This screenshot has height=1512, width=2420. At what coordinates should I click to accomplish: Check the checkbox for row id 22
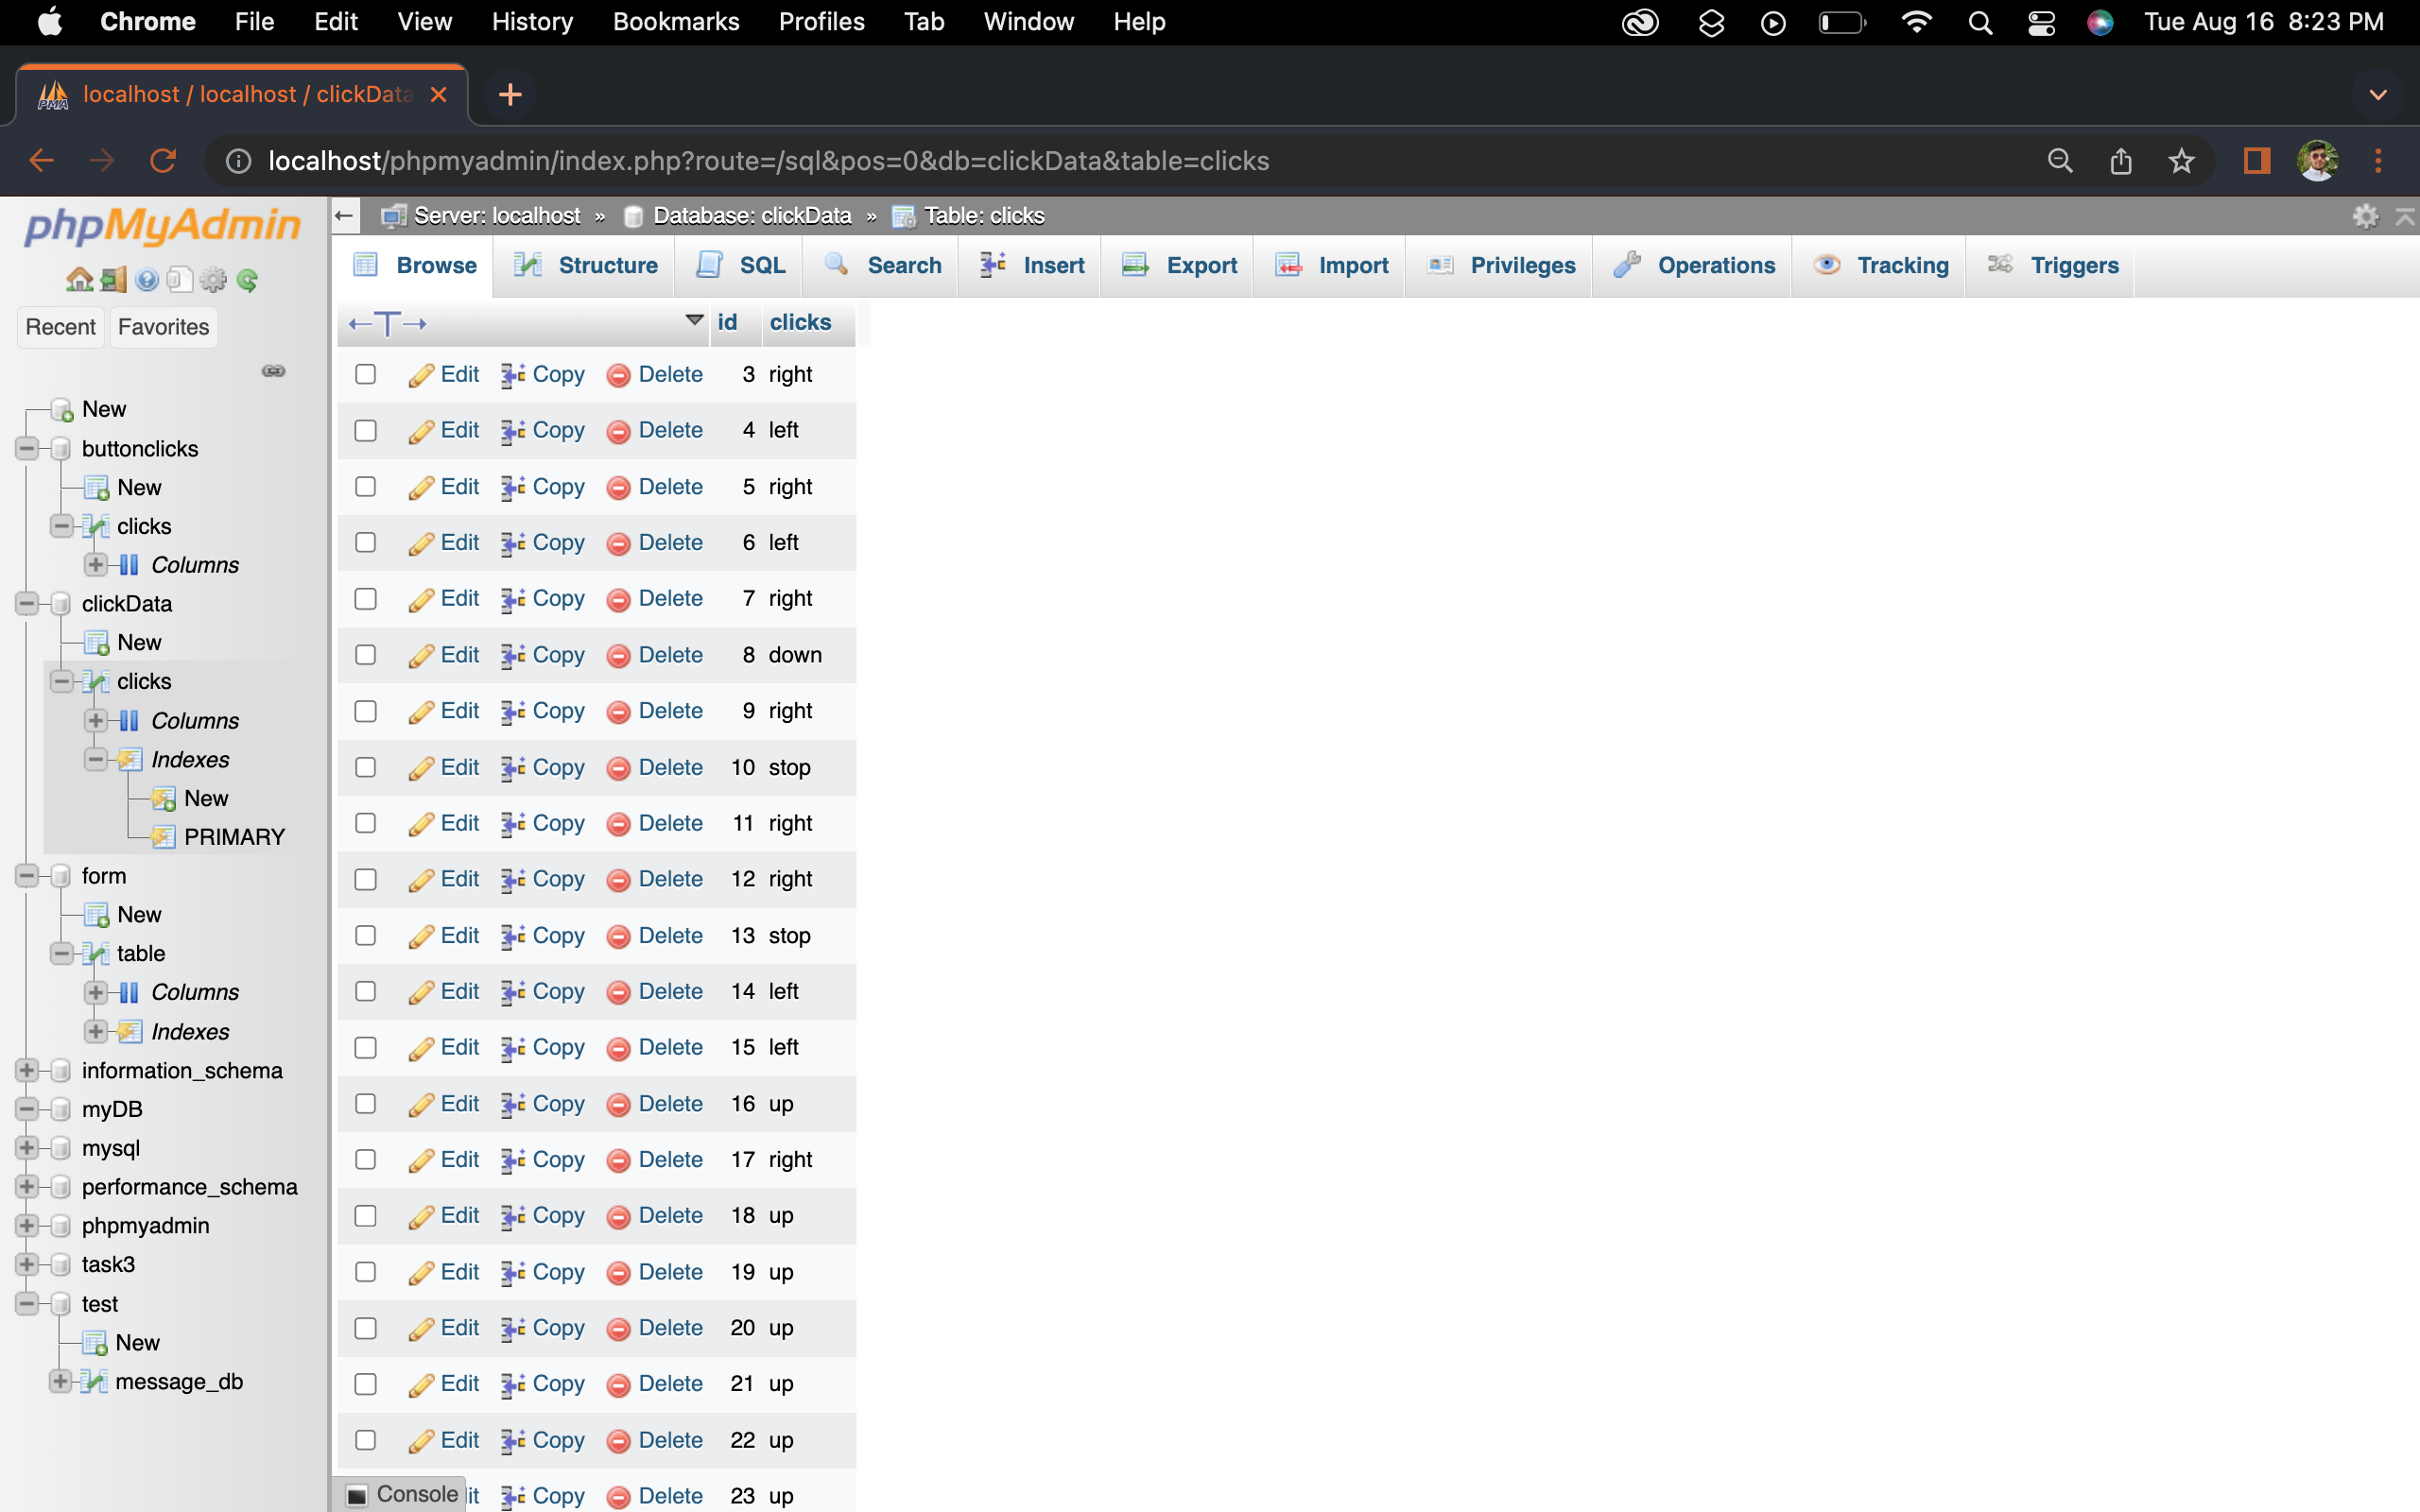click(366, 1440)
